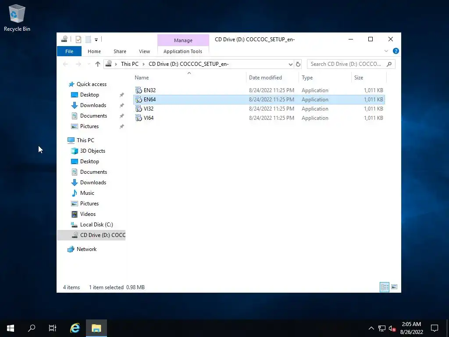Open the network status tray icon
Viewport: 449px width, 337px height.
[x=382, y=328]
